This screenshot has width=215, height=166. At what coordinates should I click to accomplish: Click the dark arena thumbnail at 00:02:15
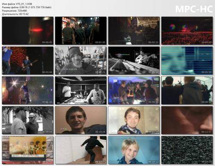click(134, 31)
